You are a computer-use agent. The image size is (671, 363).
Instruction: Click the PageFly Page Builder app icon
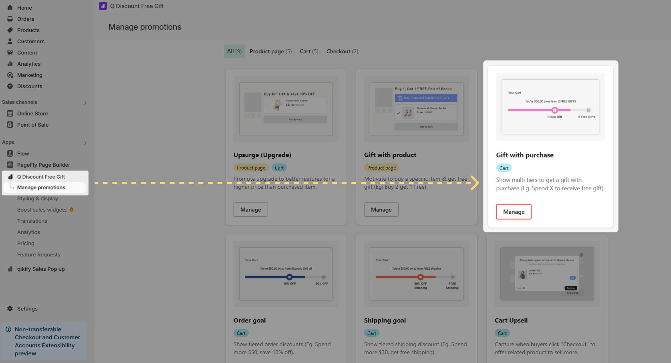pos(10,165)
